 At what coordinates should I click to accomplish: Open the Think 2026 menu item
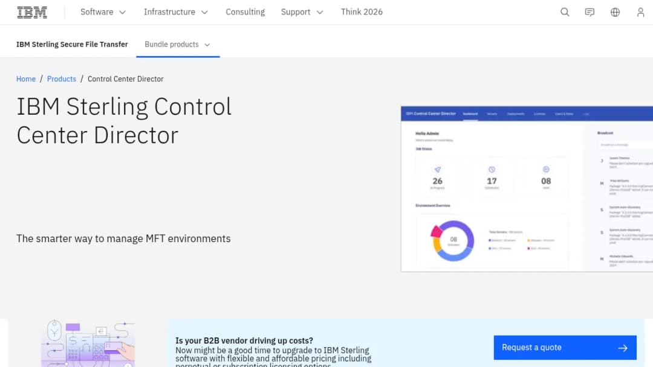coord(362,12)
